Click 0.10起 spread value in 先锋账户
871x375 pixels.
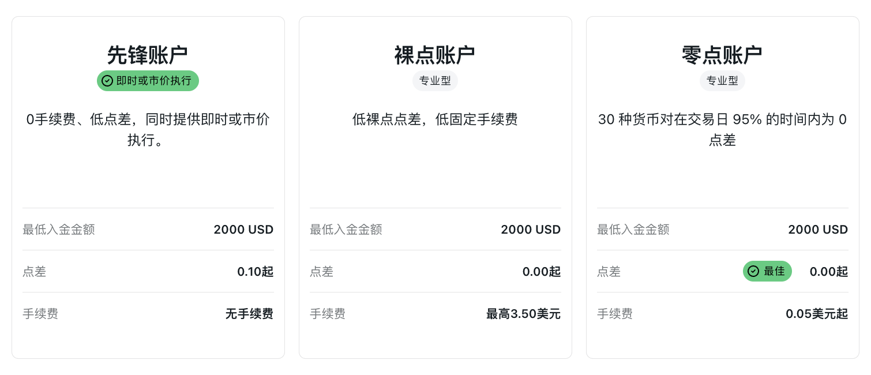[x=256, y=272]
